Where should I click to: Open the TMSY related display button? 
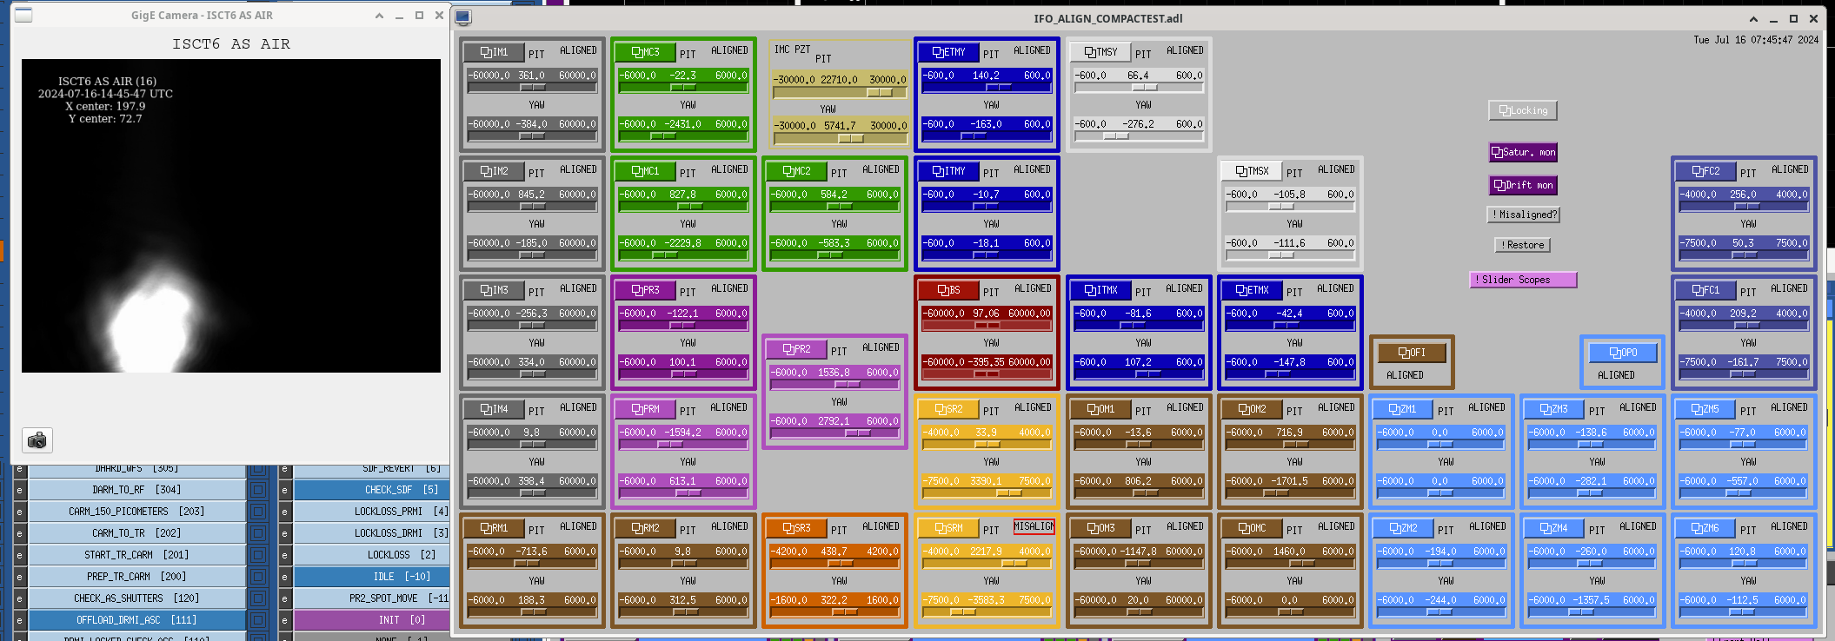click(x=1100, y=52)
